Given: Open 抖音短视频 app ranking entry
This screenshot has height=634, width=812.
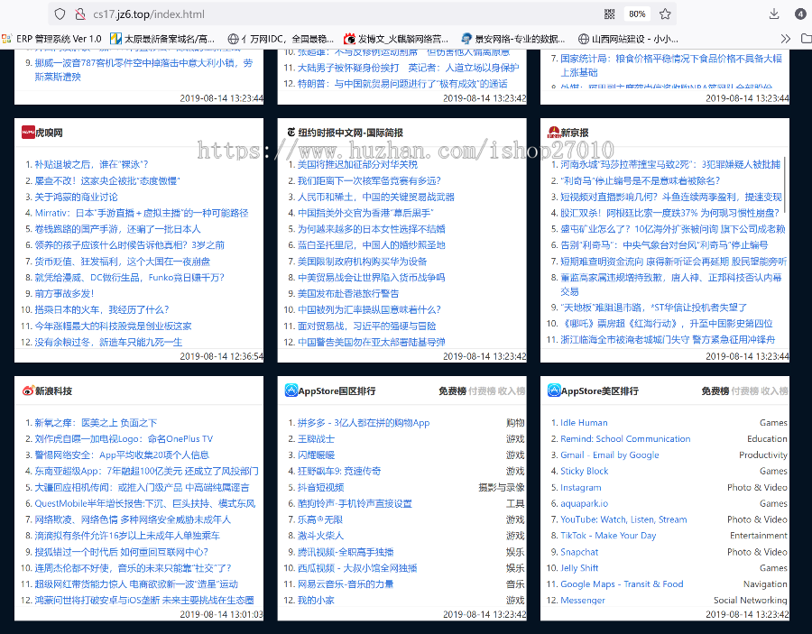Looking at the screenshot, I should click(x=320, y=487).
